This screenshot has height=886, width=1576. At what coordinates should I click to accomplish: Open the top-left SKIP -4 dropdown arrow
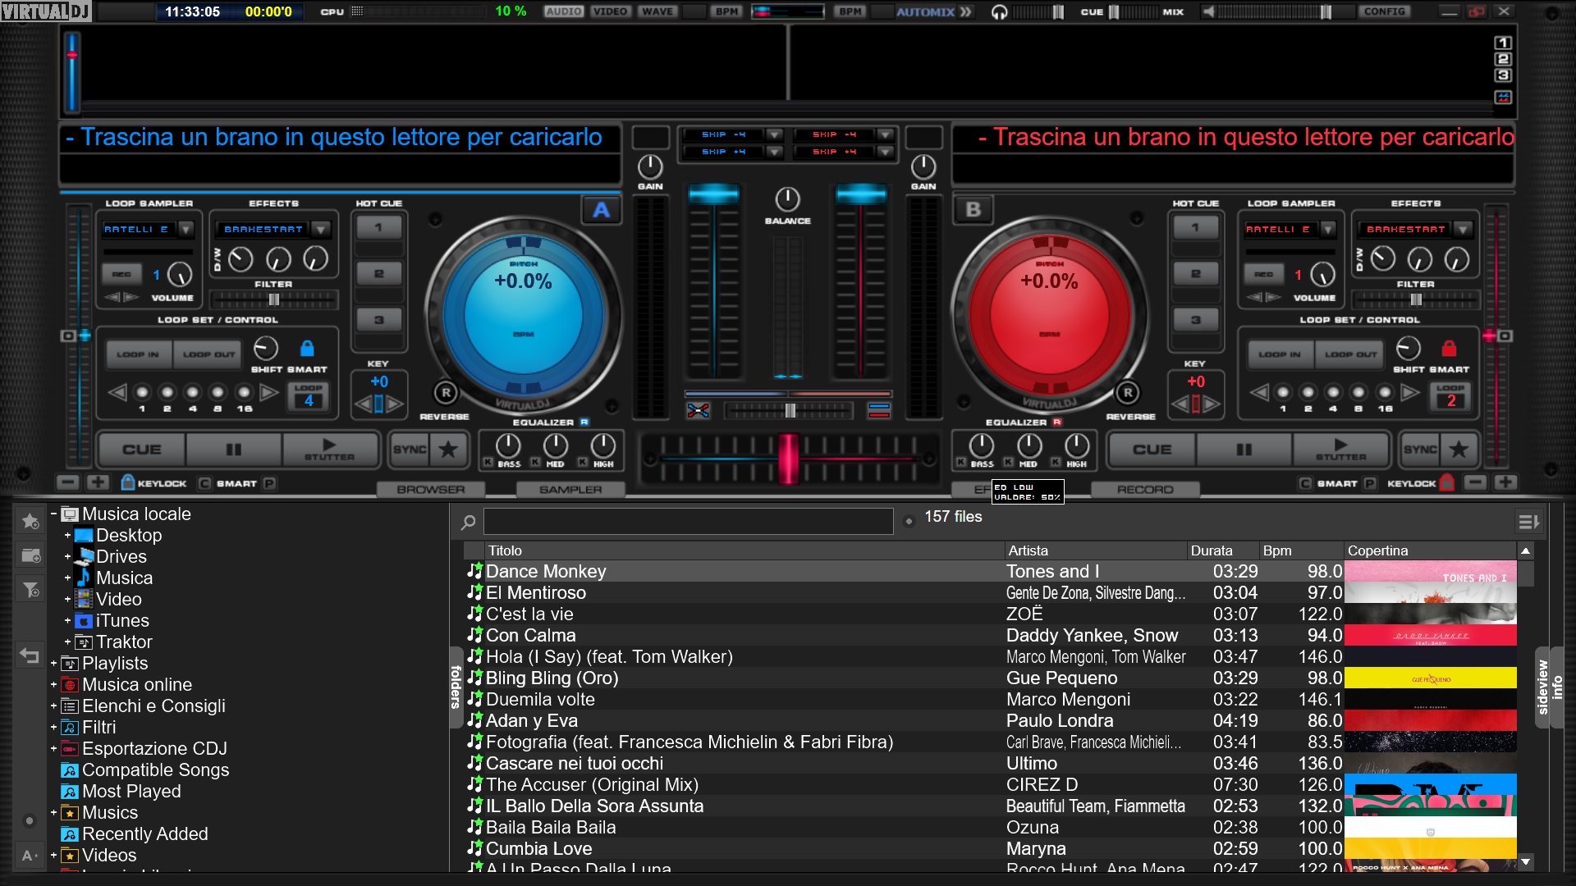773,135
